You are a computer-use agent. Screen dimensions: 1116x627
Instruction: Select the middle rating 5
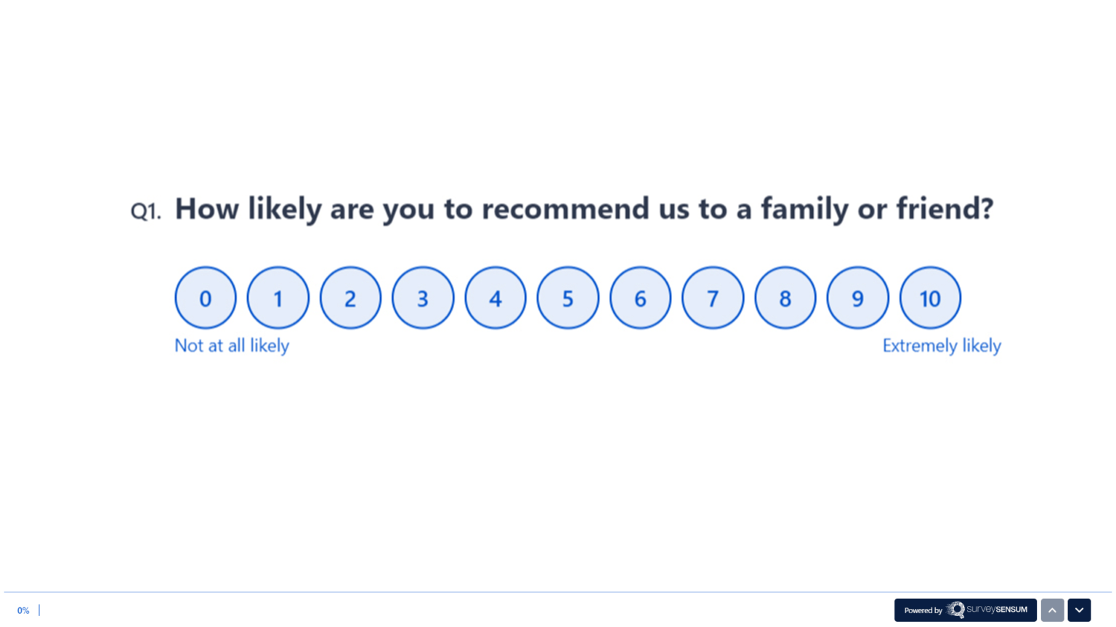point(567,297)
